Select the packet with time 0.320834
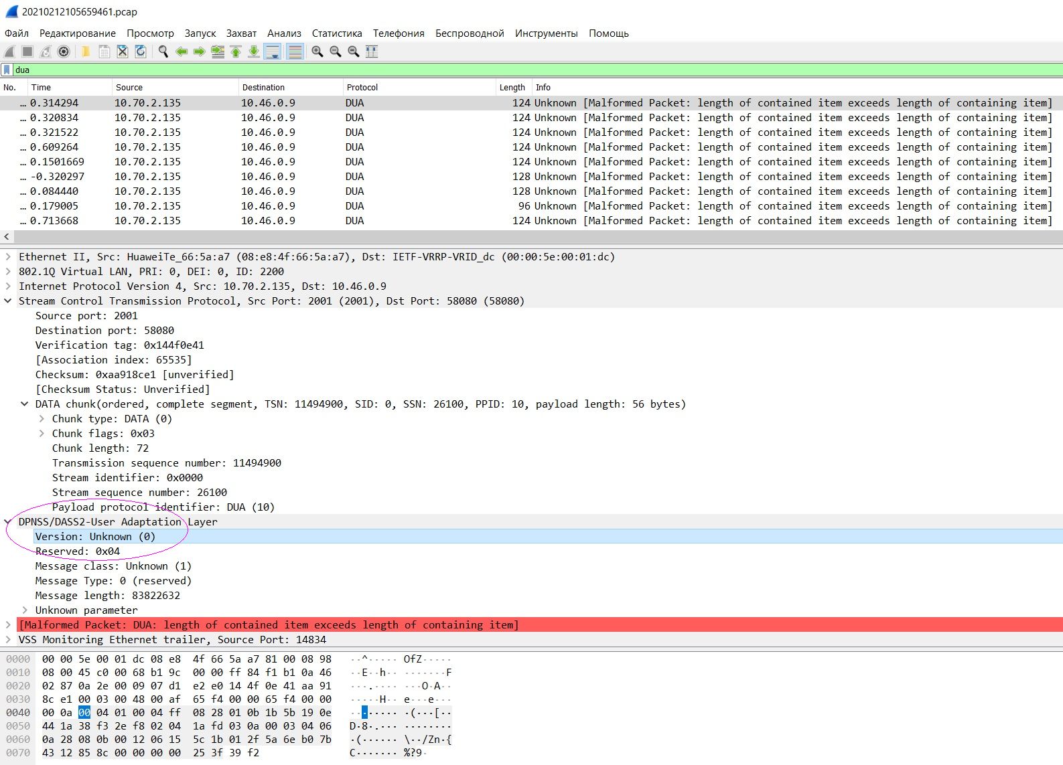This screenshot has height=765, width=1063. point(531,117)
